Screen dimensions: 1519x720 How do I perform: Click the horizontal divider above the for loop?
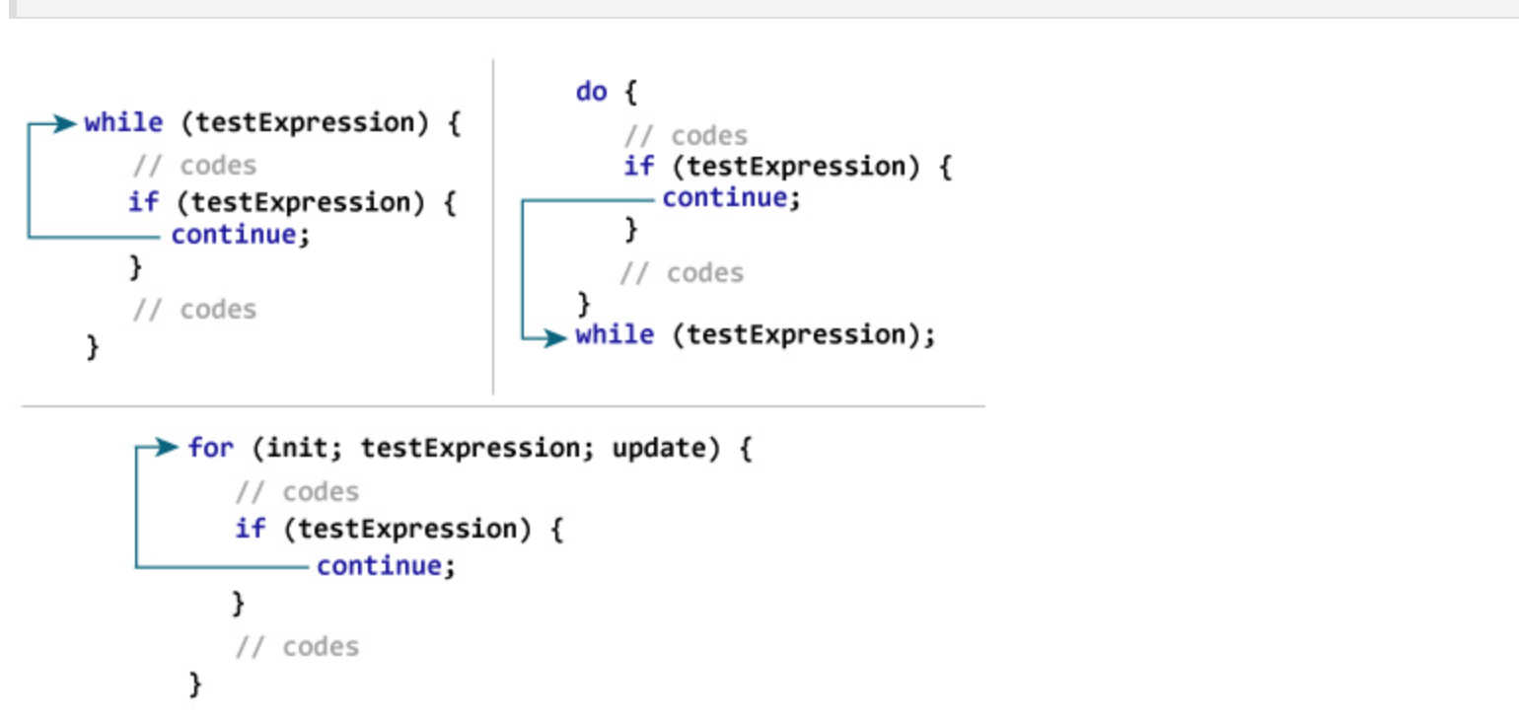tap(503, 405)
